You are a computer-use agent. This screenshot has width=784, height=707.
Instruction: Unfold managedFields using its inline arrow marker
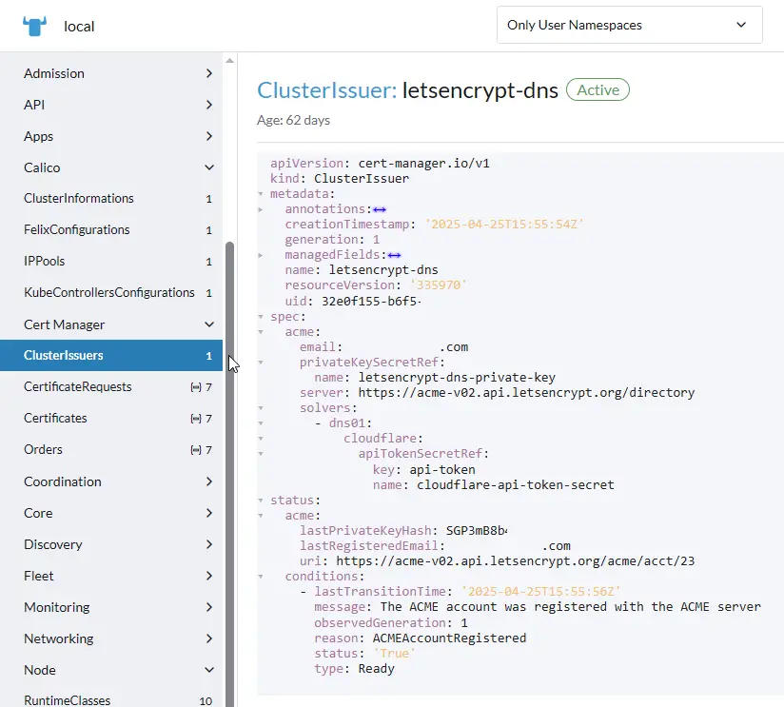[x=394, y=256]
